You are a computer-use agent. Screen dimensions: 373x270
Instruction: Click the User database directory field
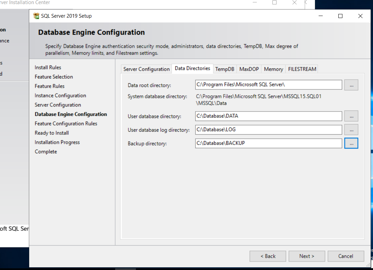[269, 116]
